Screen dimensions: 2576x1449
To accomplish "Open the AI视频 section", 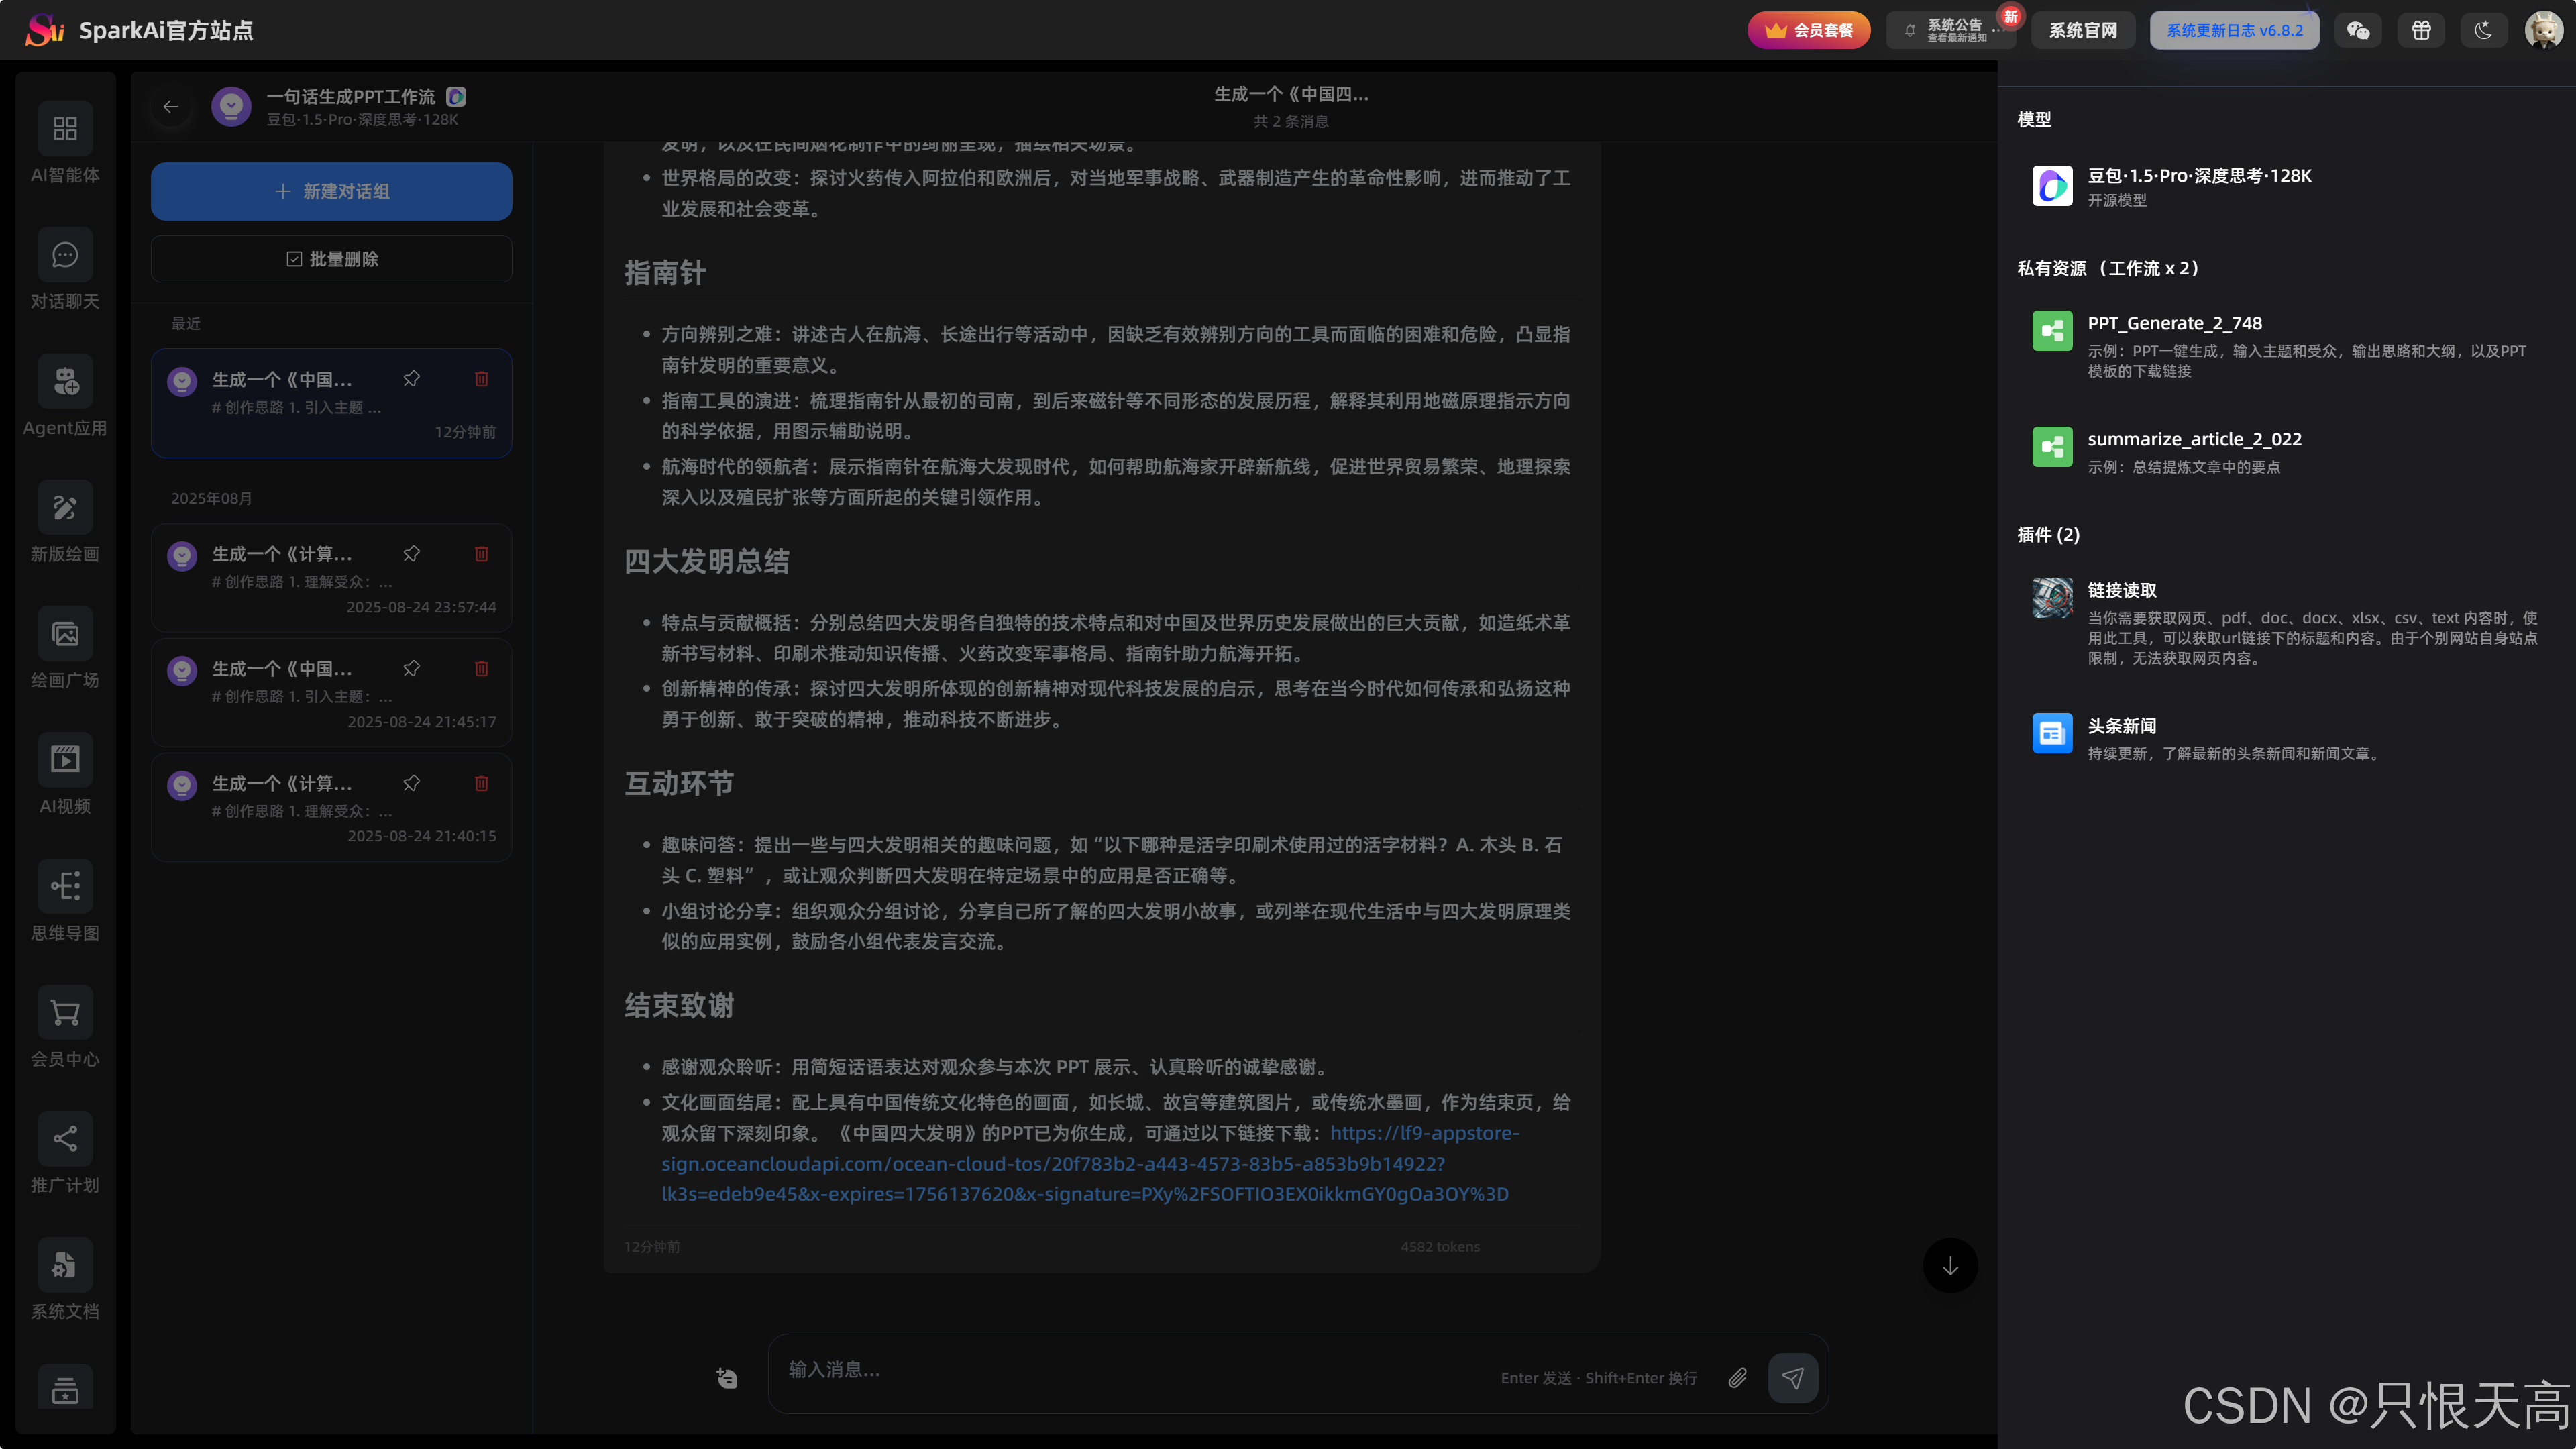I will coord(65,774).
